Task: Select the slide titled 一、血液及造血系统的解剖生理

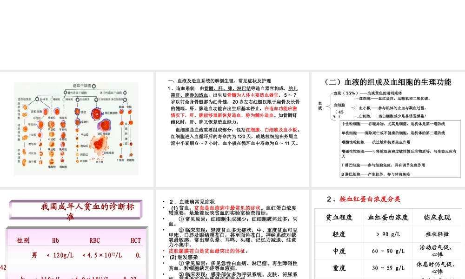Action: [232, 129]
